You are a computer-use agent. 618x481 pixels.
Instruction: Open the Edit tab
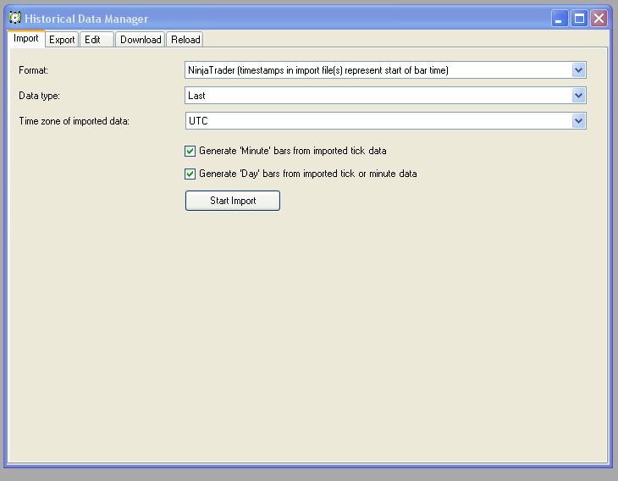(97, 40)
